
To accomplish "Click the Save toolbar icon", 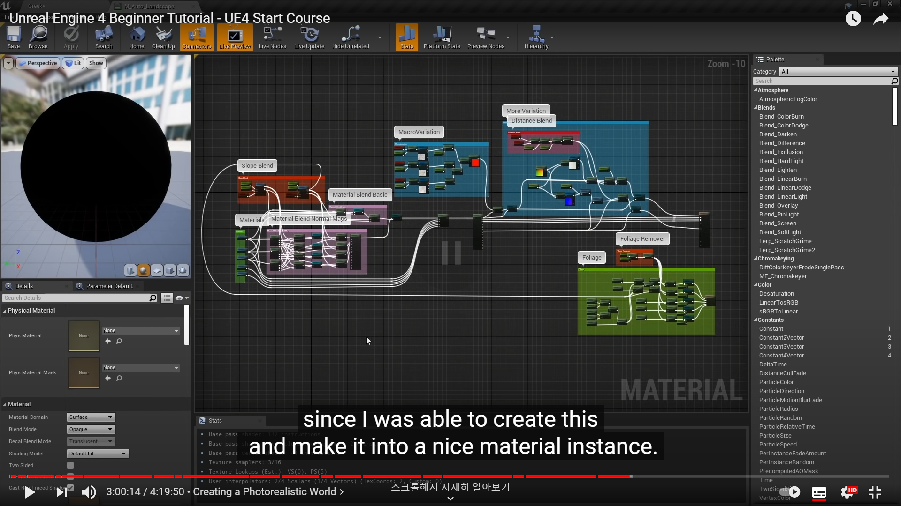I will point(14,37).
